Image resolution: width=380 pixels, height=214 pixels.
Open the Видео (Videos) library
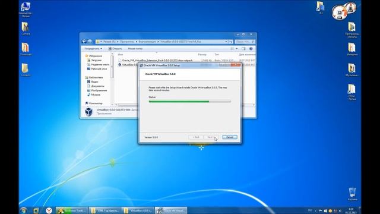pyautogui.click(x=93, y=82)
